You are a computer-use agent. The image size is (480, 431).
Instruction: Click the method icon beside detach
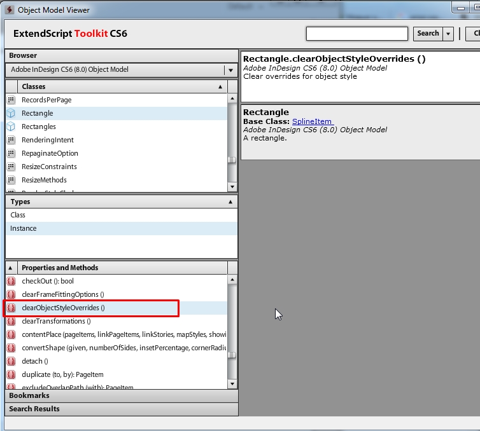pyautogui.click(x=11, y=361)
